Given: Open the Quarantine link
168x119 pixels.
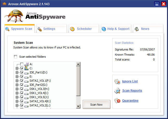Looking at the screenshot, I should point(130,101).
